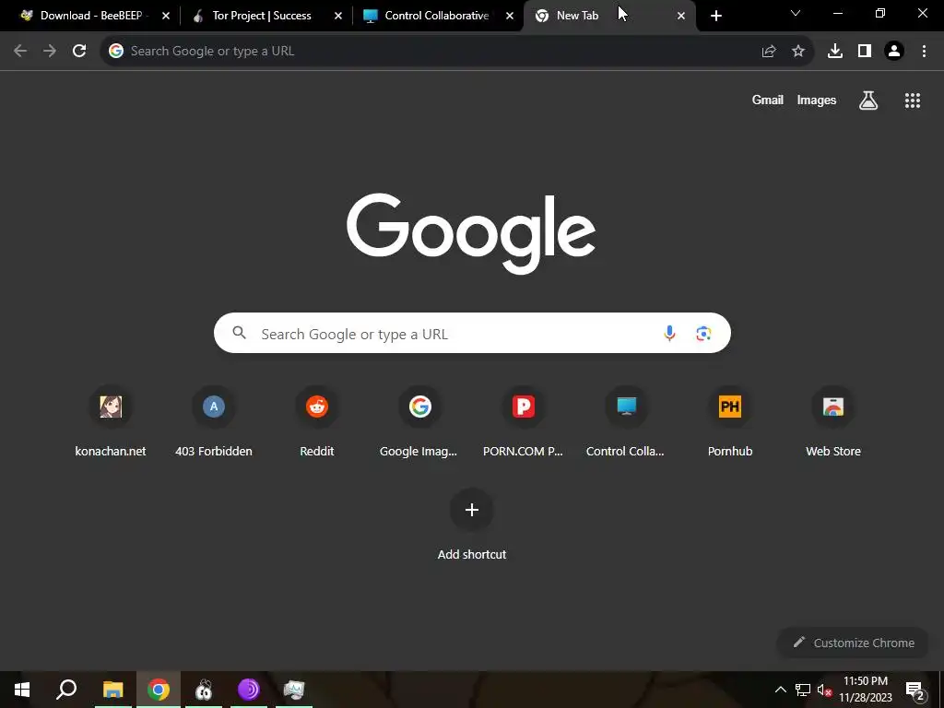Close the Download - BeeBEEP tab

pos(166,16)
